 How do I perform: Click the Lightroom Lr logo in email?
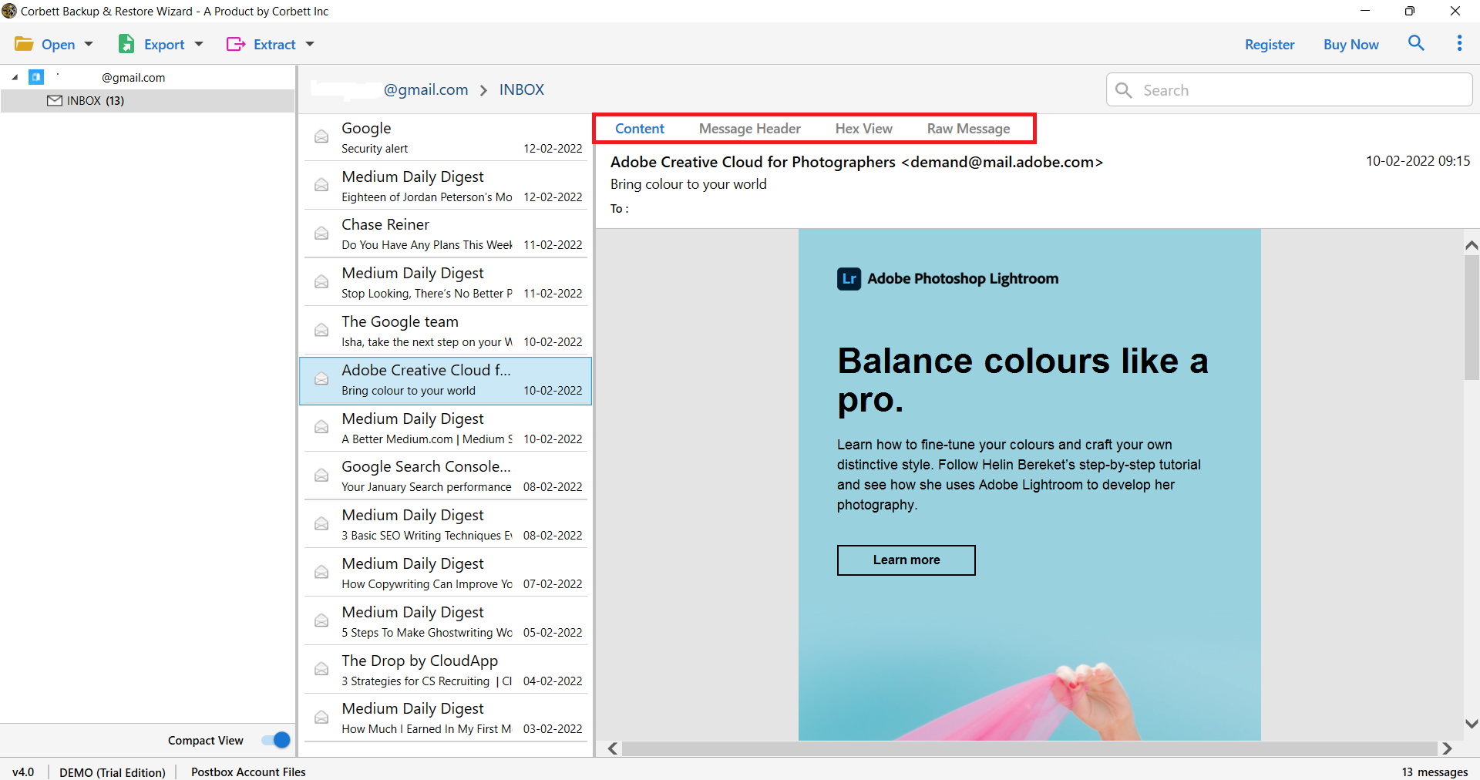pos(849,278)
